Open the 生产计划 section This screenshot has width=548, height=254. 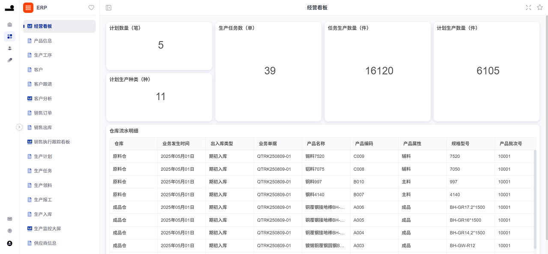[43, 156]
